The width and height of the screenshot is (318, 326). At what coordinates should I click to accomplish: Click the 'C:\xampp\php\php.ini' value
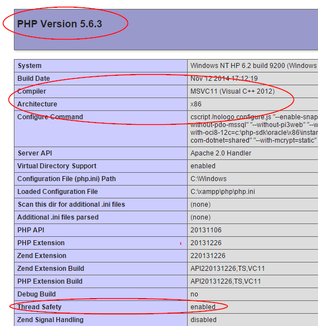coord(223,192)
